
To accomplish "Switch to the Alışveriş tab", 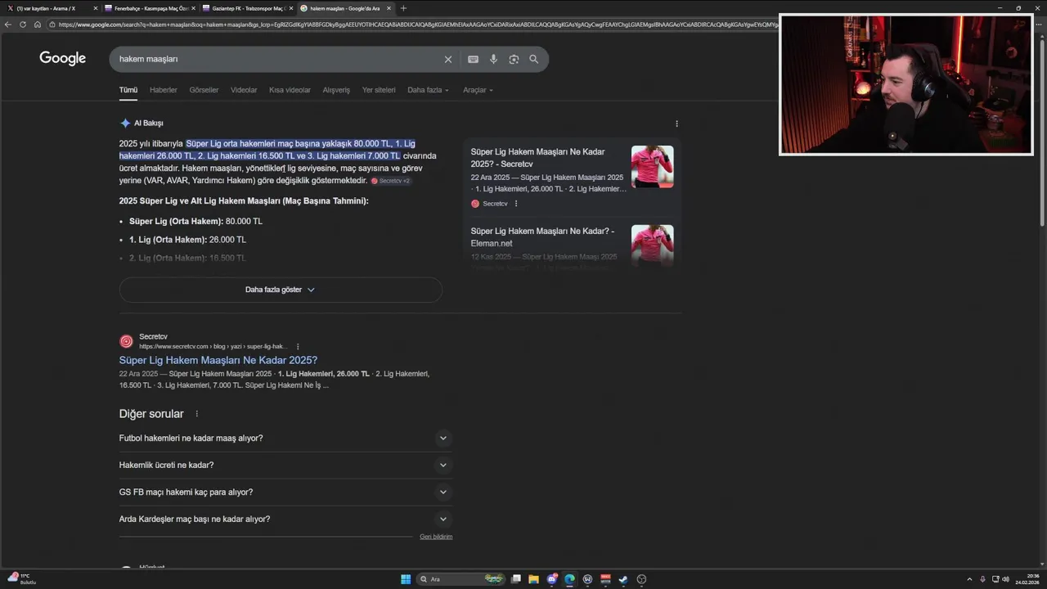I will (336, 90).
